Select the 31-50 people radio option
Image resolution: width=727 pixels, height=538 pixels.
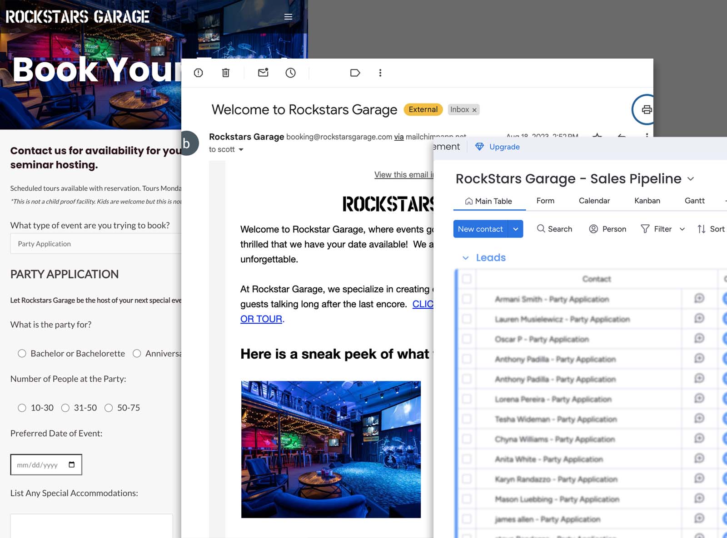[x=65, y=408]
